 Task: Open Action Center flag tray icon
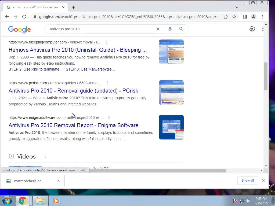[x=235, y=201]
